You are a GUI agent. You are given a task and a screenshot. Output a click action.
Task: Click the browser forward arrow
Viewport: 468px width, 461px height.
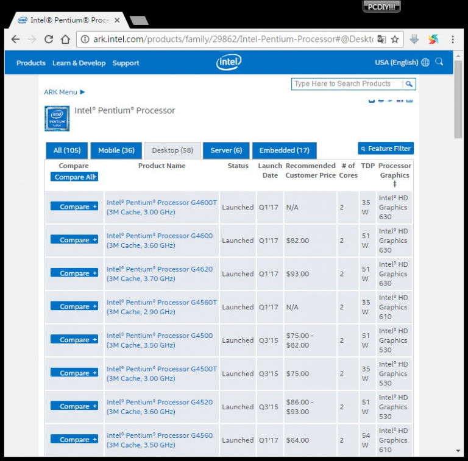(x=32, y=40)
